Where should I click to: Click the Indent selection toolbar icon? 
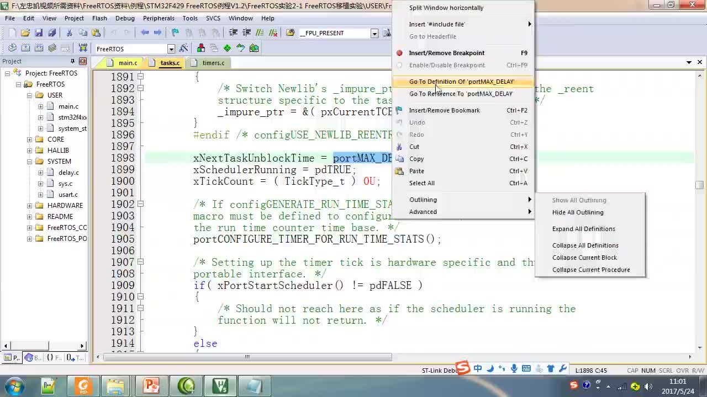[234, 33]
